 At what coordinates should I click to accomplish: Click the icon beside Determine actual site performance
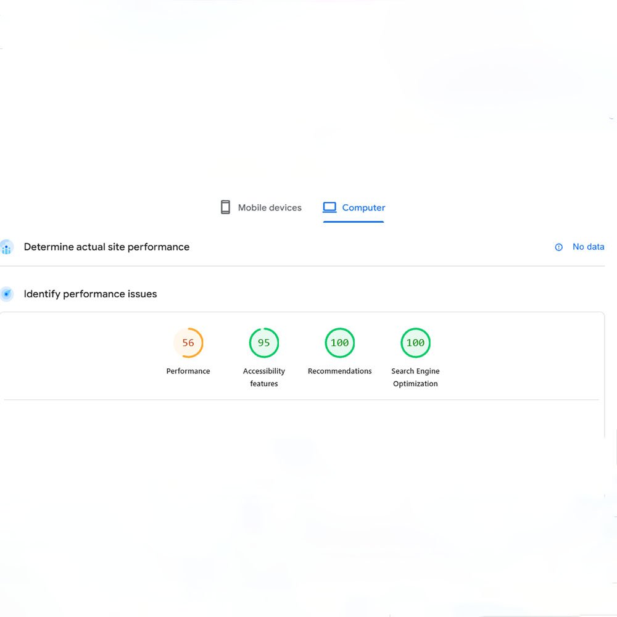point(7,247)
